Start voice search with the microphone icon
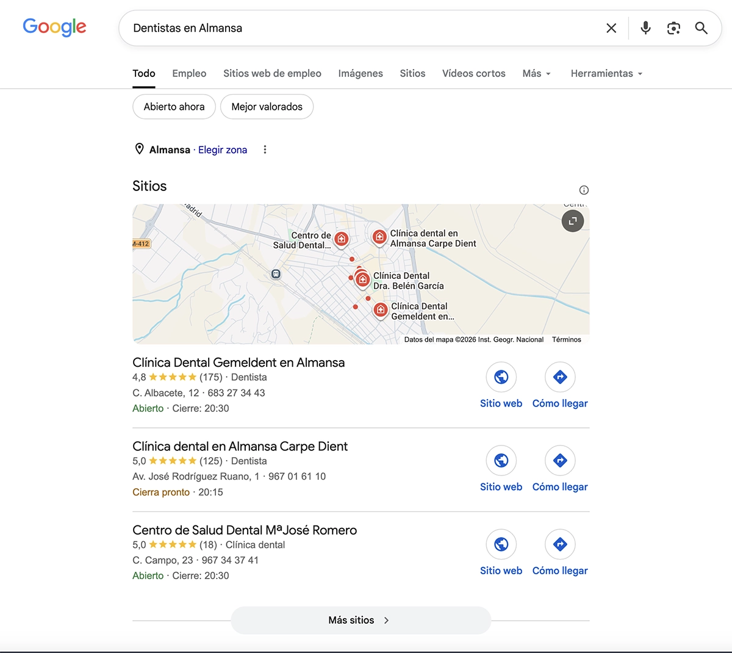The width and height of the screenshot is (732, 653). pyautogui.click(x=645, y=28)
